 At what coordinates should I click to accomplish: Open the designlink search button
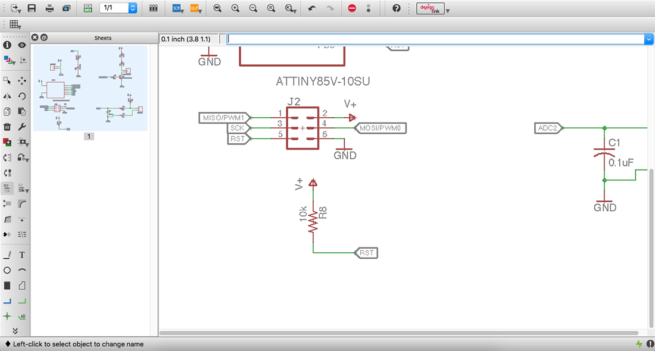point(431,8)
